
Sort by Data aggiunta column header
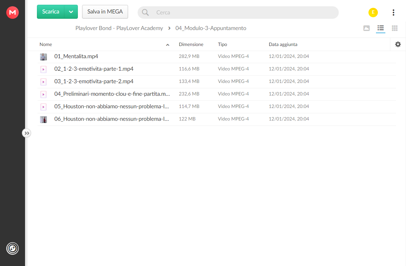click(283, 44)
